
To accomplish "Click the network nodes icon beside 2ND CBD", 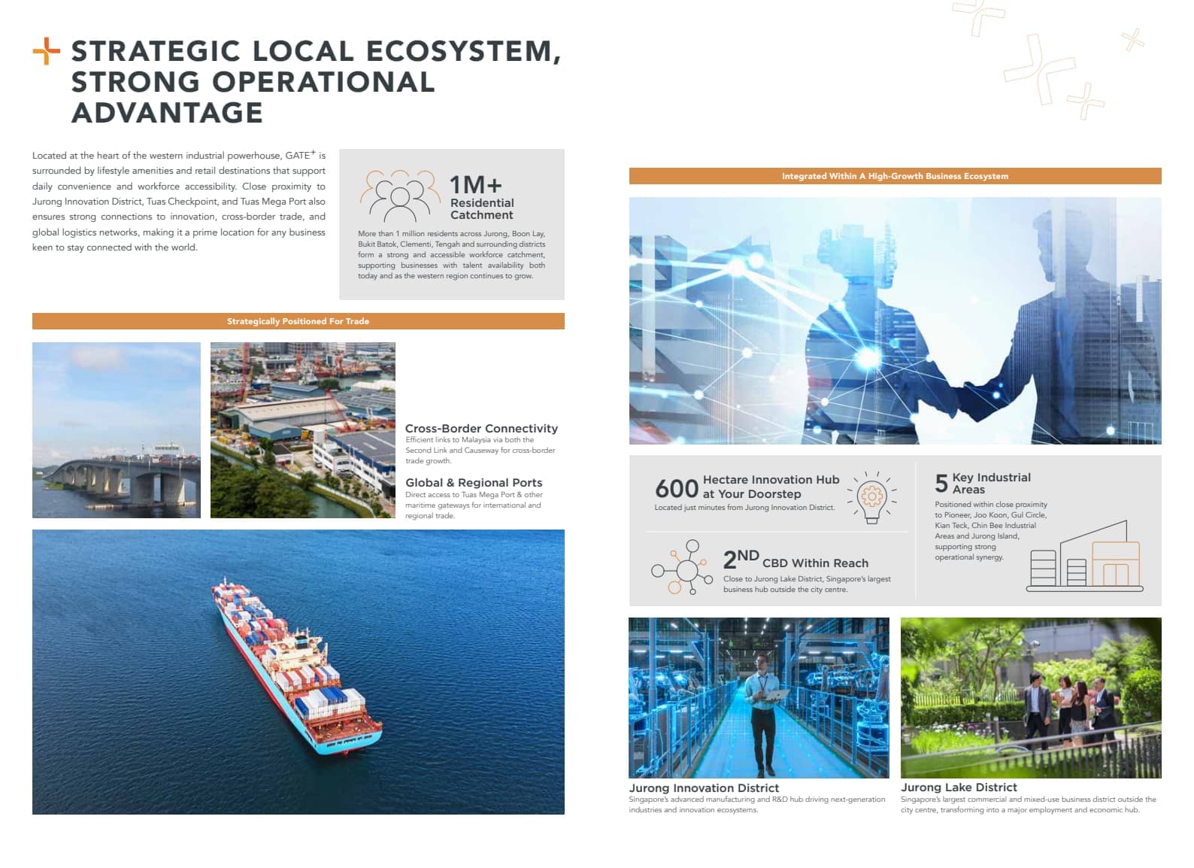I will [682, 568].
